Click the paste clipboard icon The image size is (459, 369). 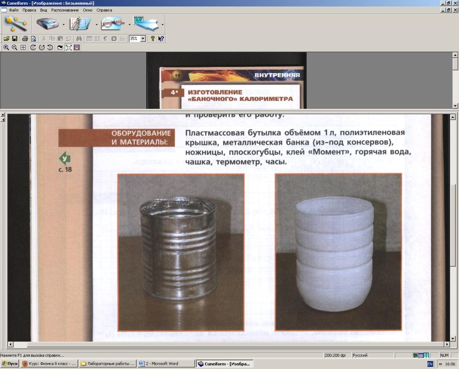coord(60,39)
